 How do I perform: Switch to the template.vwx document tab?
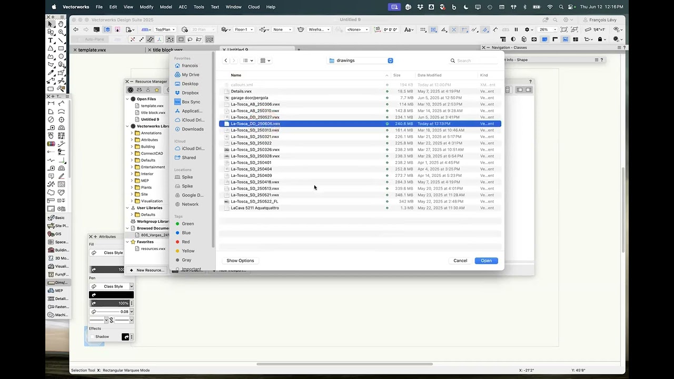tap(92, 50)
